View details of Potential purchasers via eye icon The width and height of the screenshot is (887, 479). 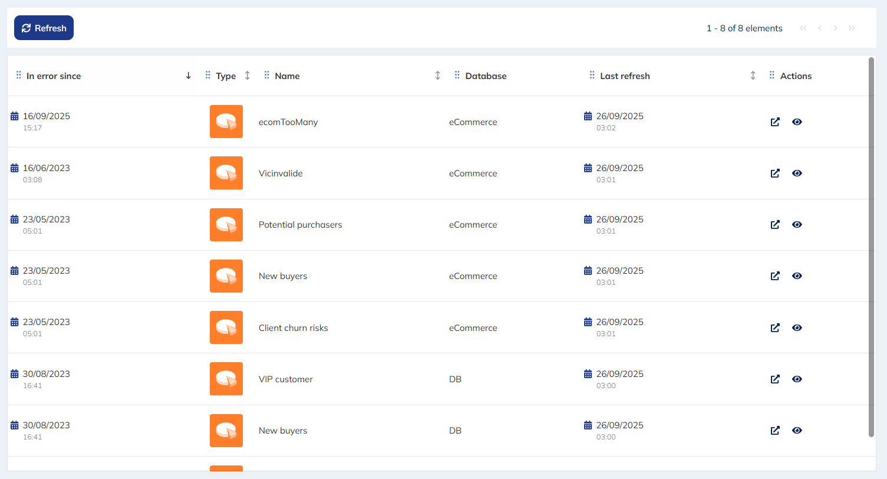pos(797,225)
